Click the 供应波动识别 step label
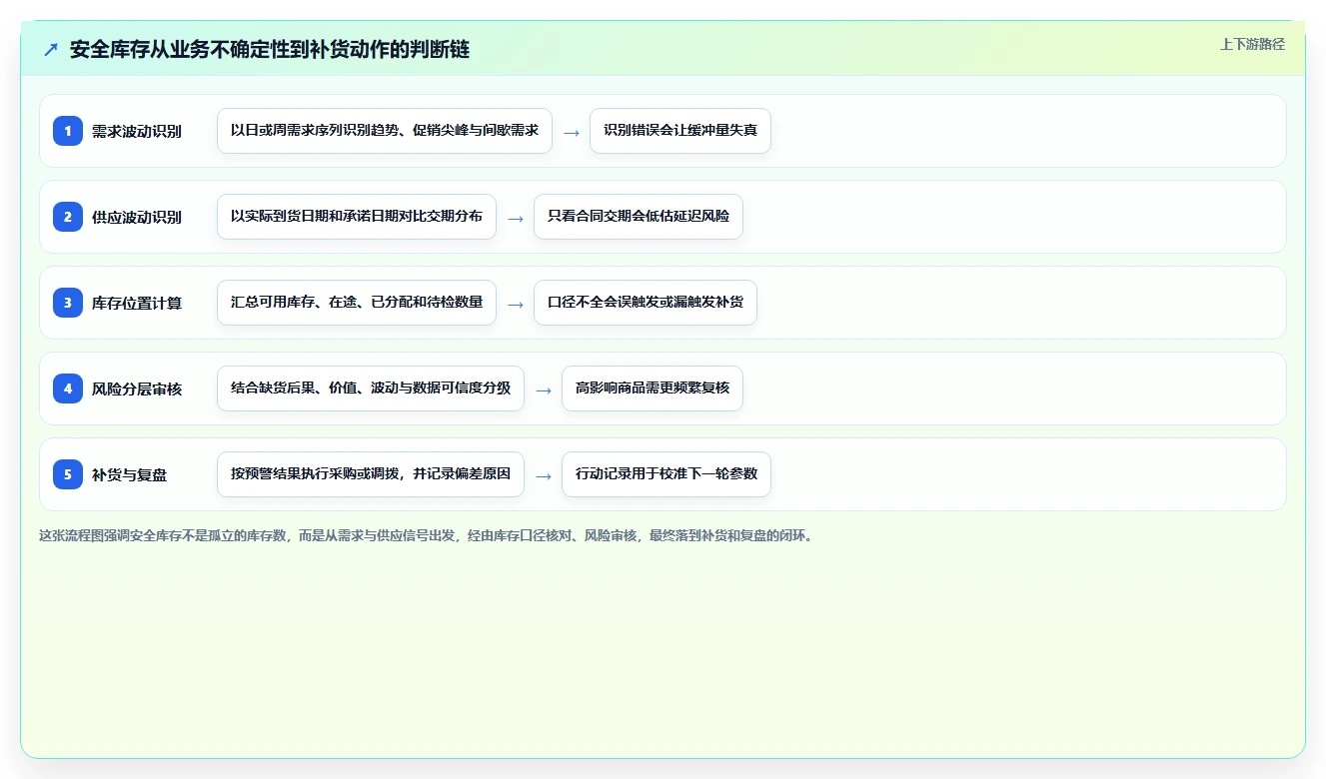Image resolution: width=1326 pixels, height=779 pixels. [x=137, y=217]
